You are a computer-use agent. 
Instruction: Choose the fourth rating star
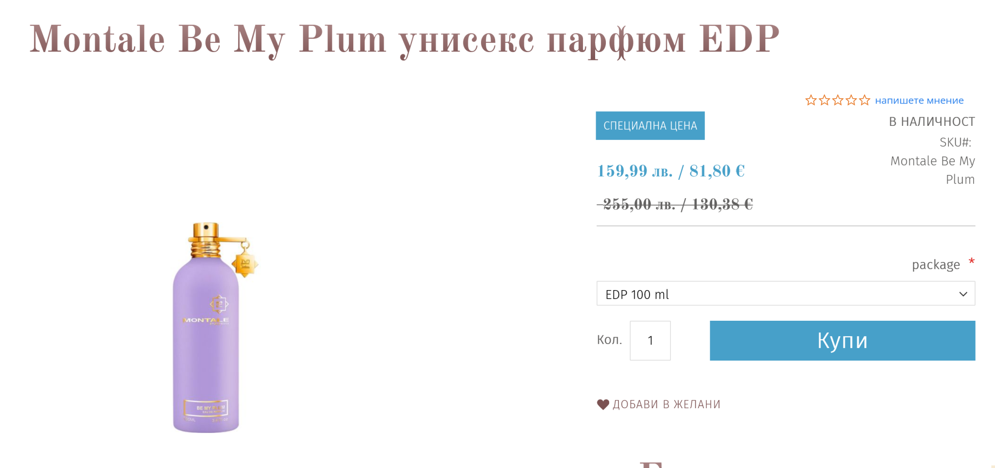tap(851, 101)
